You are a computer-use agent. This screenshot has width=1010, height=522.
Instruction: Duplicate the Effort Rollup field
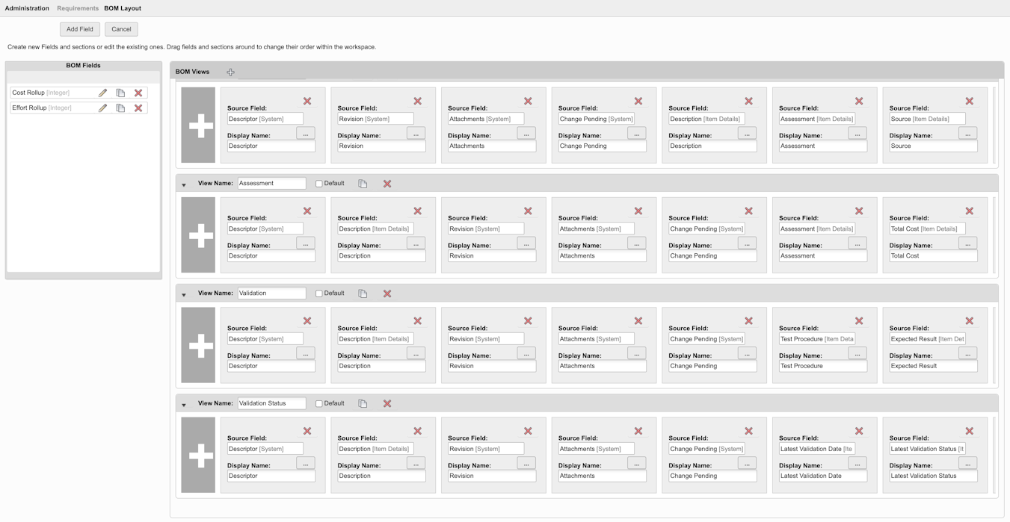(120, 108)
